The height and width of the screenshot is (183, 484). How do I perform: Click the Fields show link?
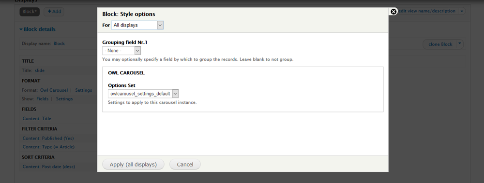click(42, 99)
